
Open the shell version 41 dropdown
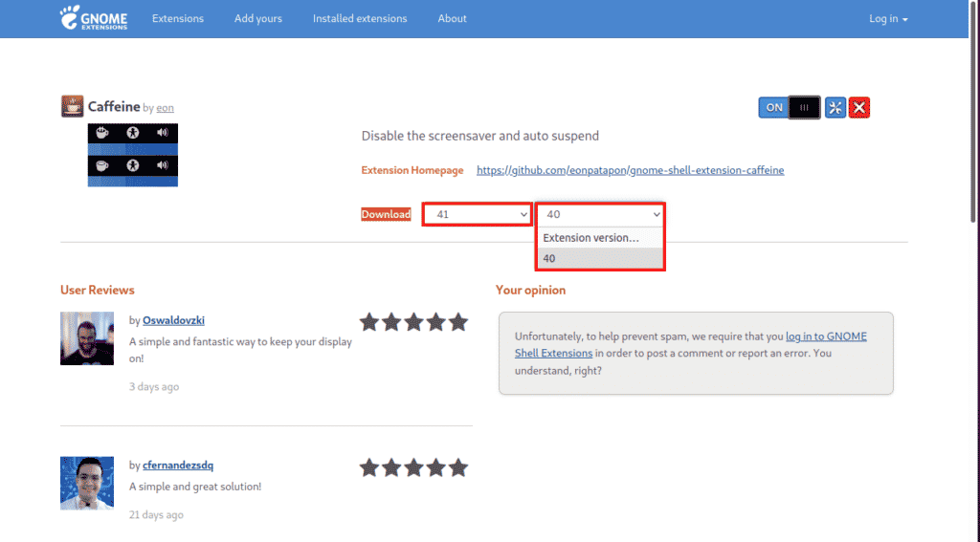(478, 214)
